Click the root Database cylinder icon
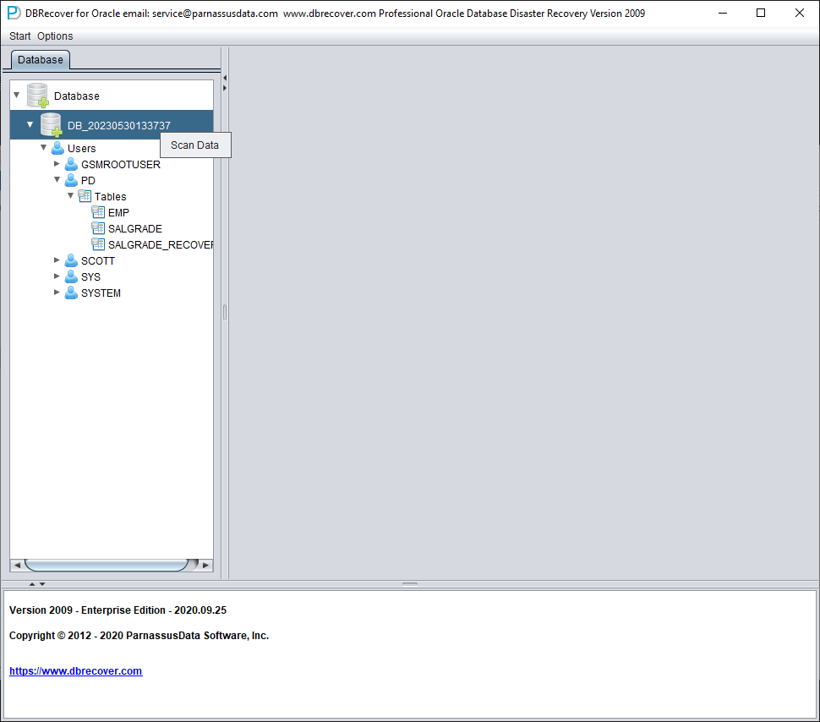Viewport: 820px width, 722px height. (38, 96)
